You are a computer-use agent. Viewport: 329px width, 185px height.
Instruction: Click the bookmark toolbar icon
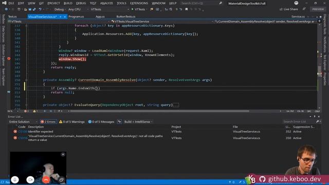pyautogui.click(x=186, y=9)
